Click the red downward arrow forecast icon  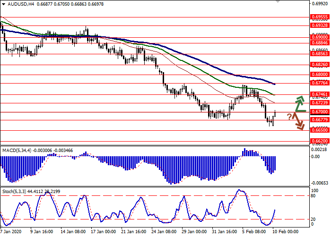[298, 121]
